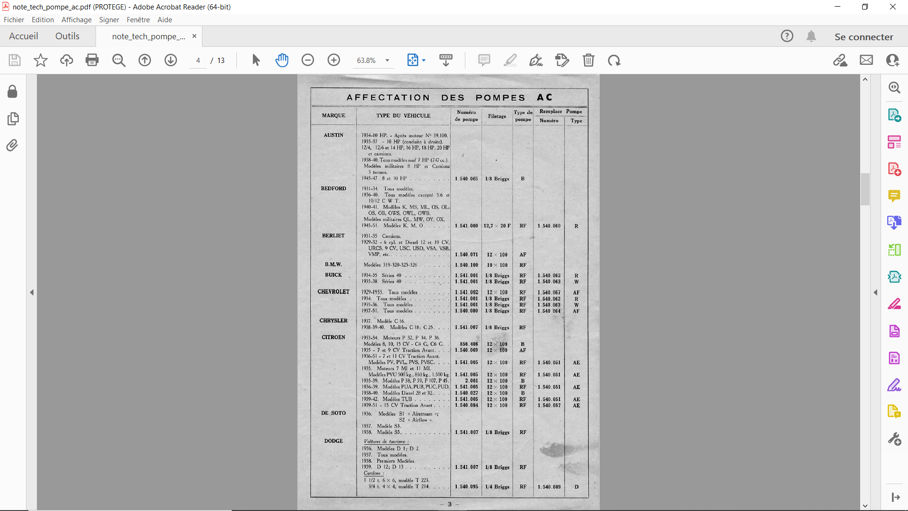Collapse the right tools pane arrow
Screen dimensions: 908x511
coord(875,292)
